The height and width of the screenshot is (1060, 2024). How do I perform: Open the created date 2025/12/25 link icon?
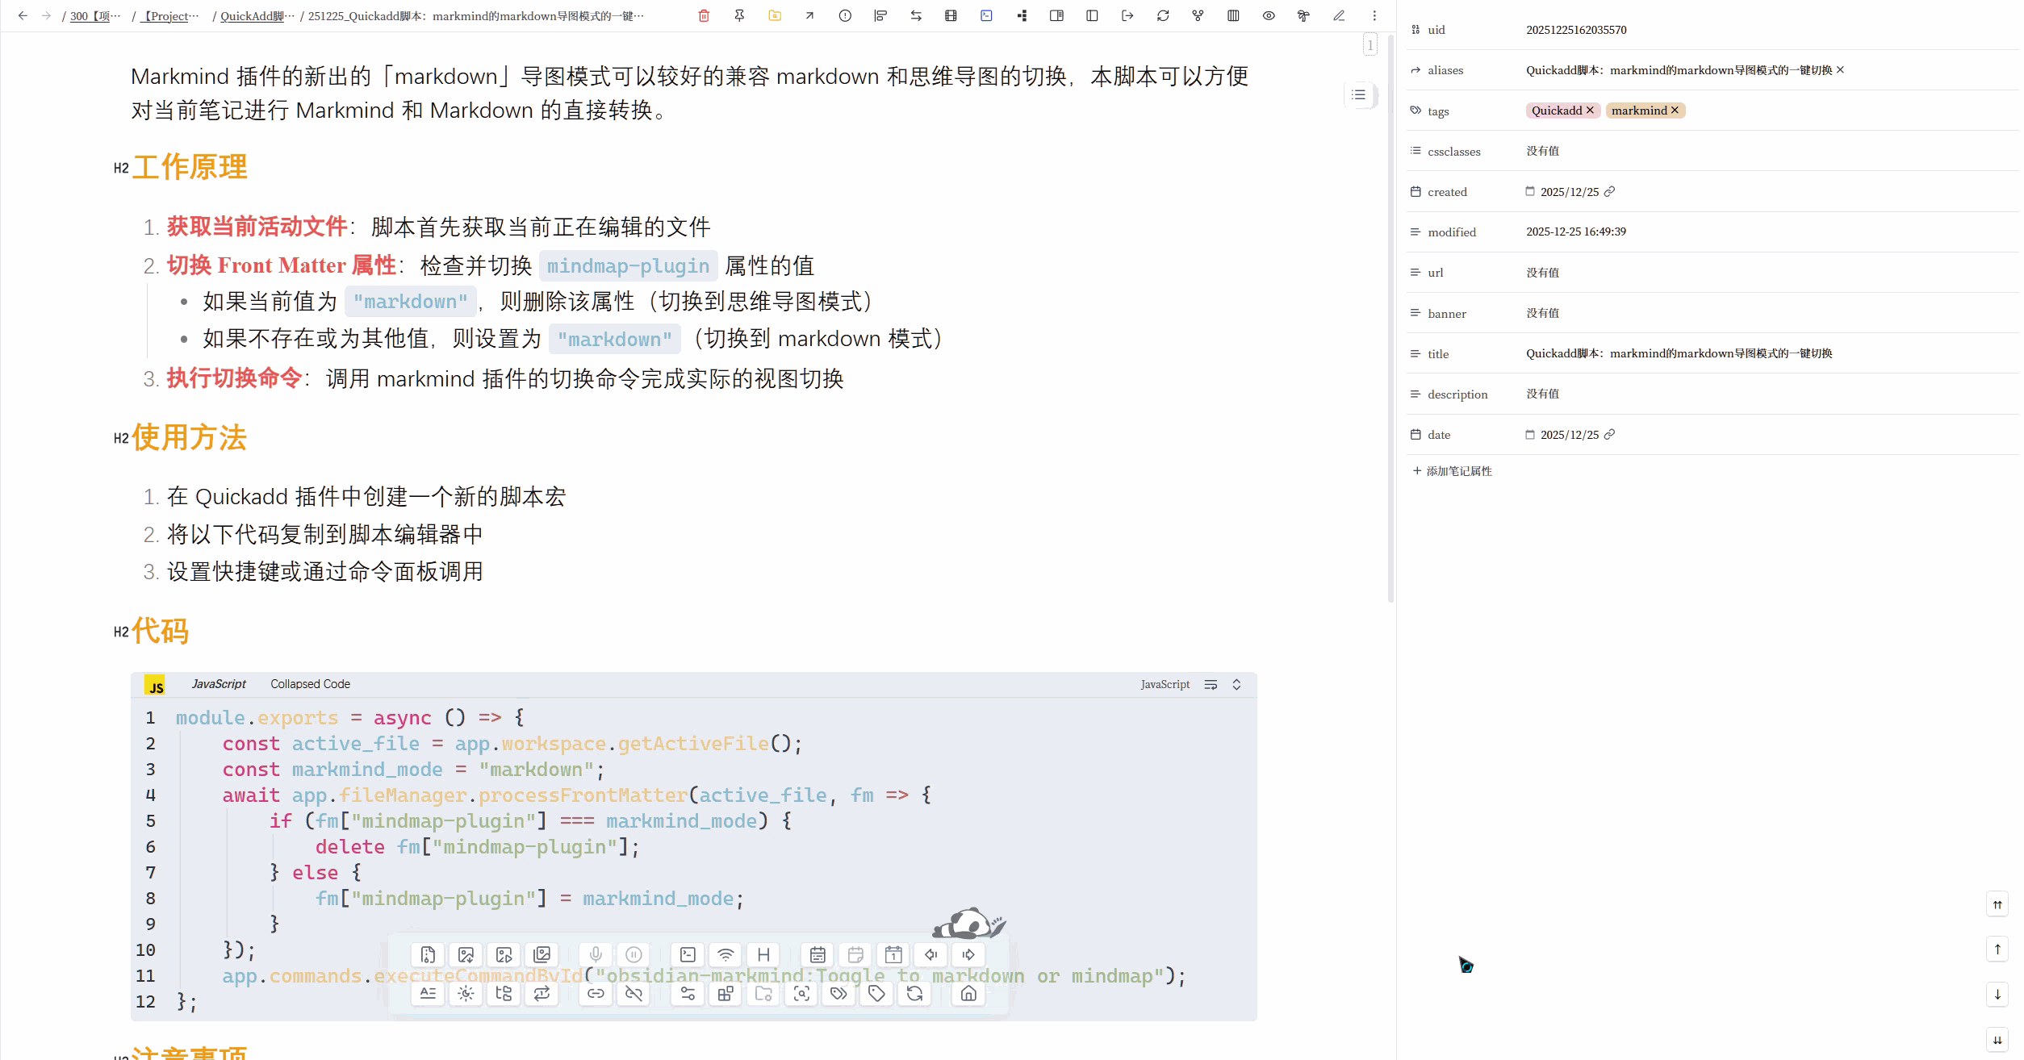(x=1609, y=191)
